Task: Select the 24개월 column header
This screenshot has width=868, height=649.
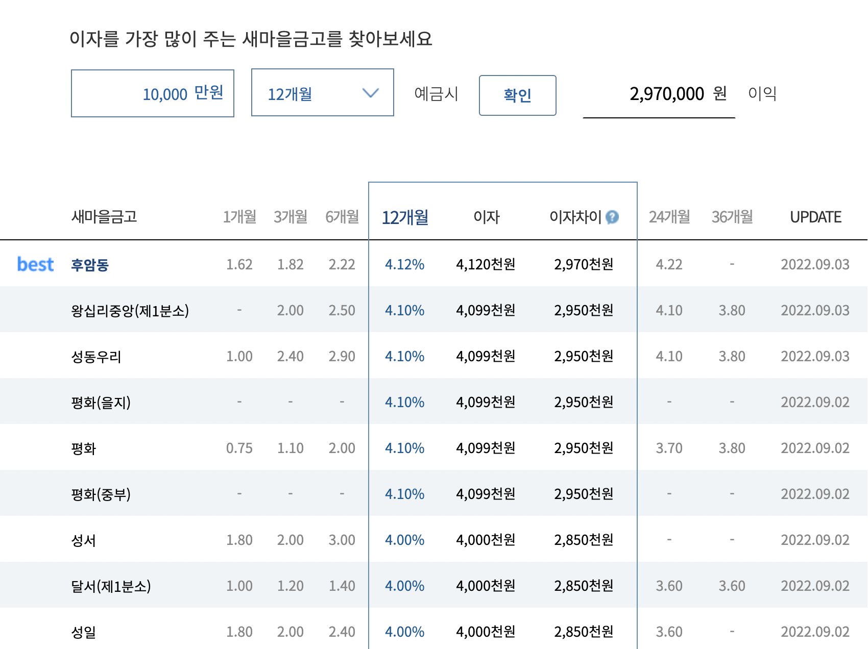Action: [669, 217]
